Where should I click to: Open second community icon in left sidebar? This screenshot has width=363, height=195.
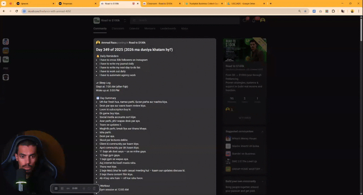(x=6, y=51)
